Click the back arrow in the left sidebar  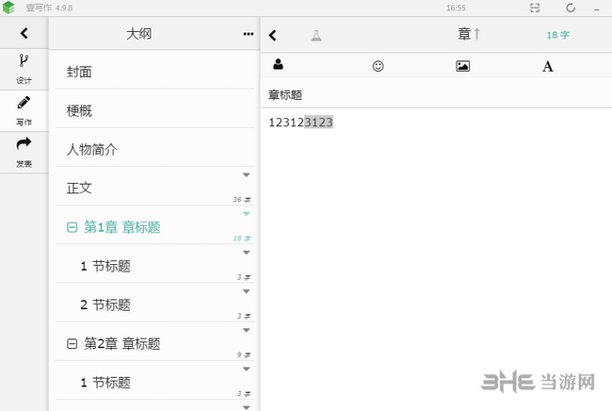[24, 33]
